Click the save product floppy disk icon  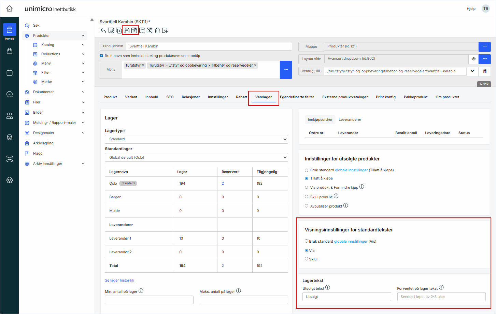click(127, 31)
